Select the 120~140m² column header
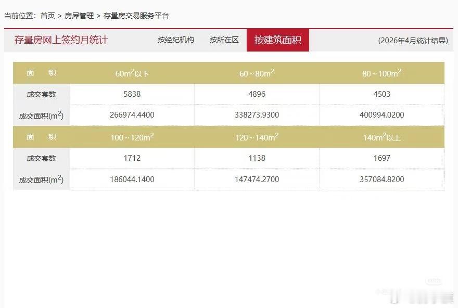 click(257, 137)
